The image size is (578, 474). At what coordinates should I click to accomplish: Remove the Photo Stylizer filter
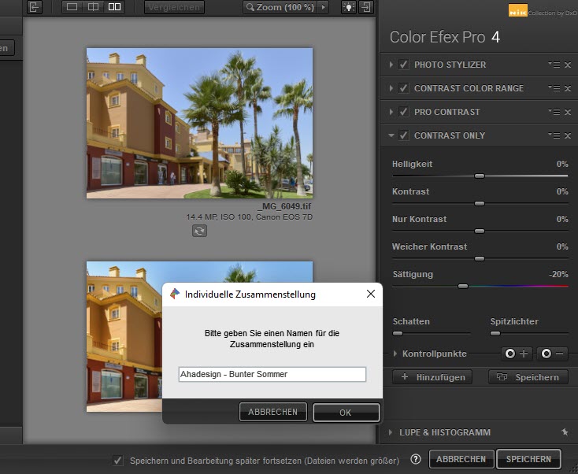[x=568, y=65]
